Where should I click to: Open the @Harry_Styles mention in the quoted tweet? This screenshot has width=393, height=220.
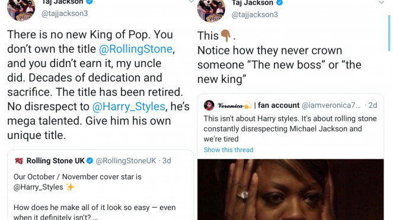point(39,187)
